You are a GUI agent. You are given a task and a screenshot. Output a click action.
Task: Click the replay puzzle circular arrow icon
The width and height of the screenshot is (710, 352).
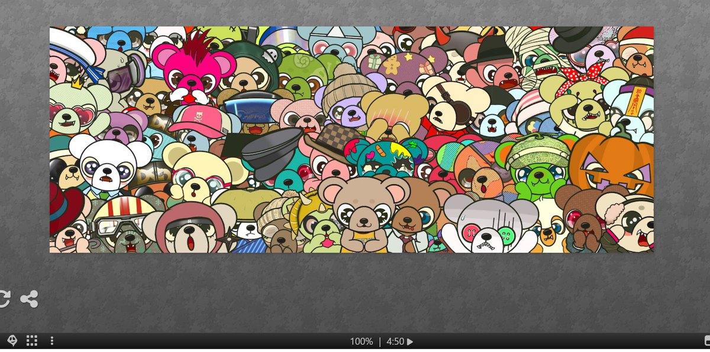click(x=4, y=299)
